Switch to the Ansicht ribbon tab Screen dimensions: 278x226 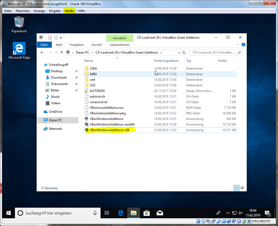click(96, 45)
